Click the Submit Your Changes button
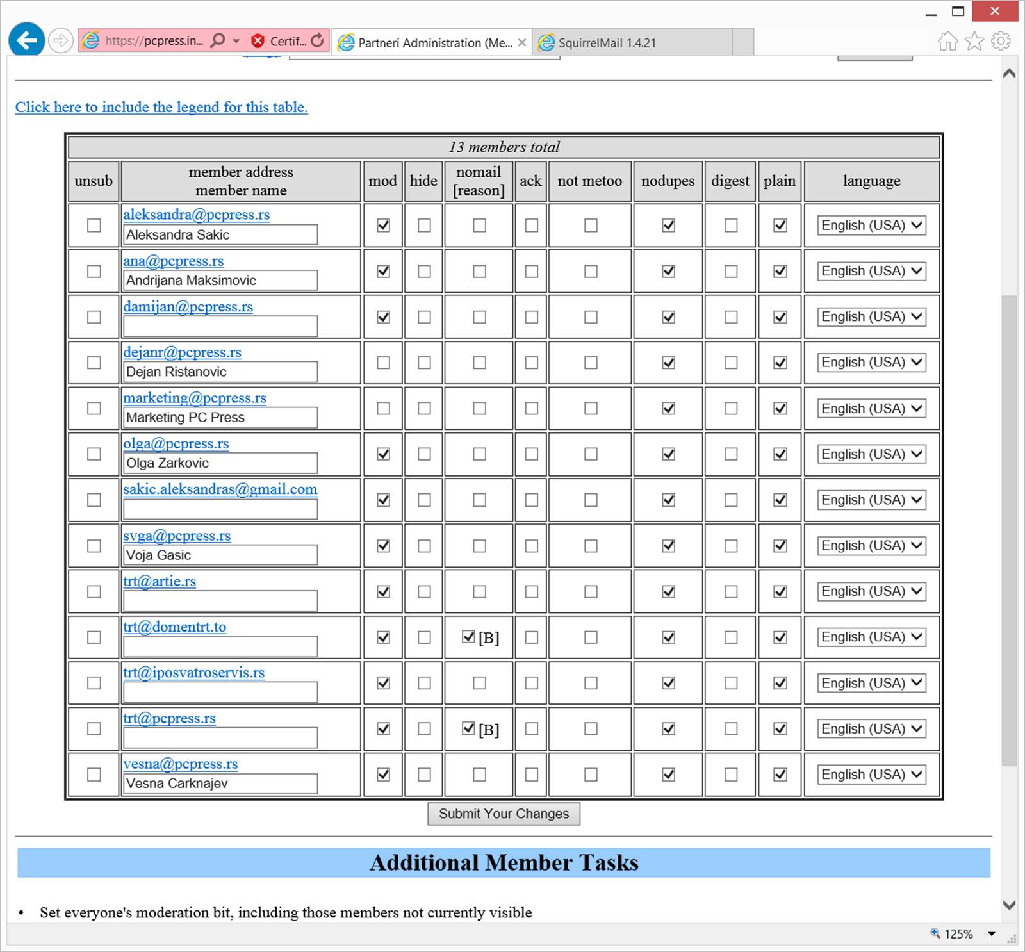1025x952 pixels. [x=504, y=814]
